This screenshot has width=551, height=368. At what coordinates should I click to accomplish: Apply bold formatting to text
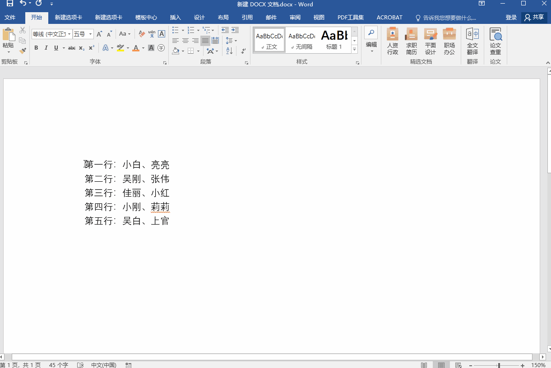point(36,48)
